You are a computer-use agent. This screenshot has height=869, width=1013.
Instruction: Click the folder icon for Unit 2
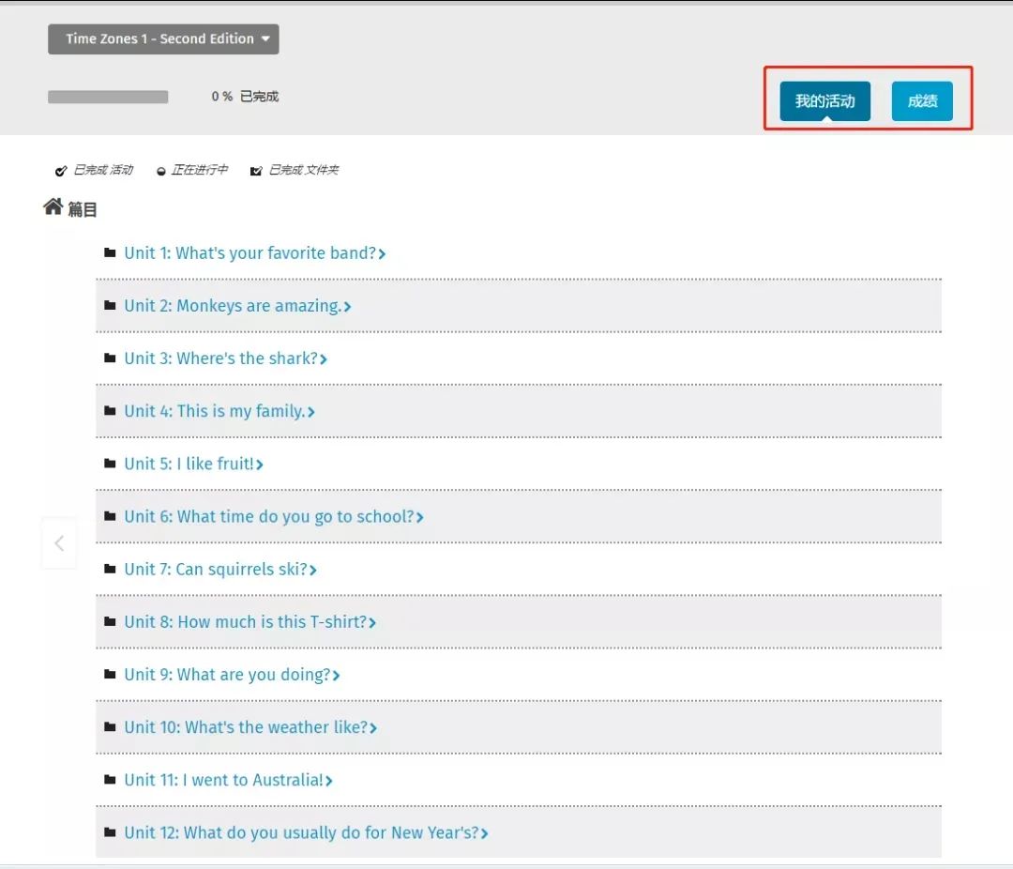(x=110, y=305)
